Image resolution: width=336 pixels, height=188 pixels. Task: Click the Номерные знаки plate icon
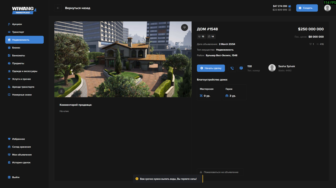pyautogui.click(x=9, y=95)
